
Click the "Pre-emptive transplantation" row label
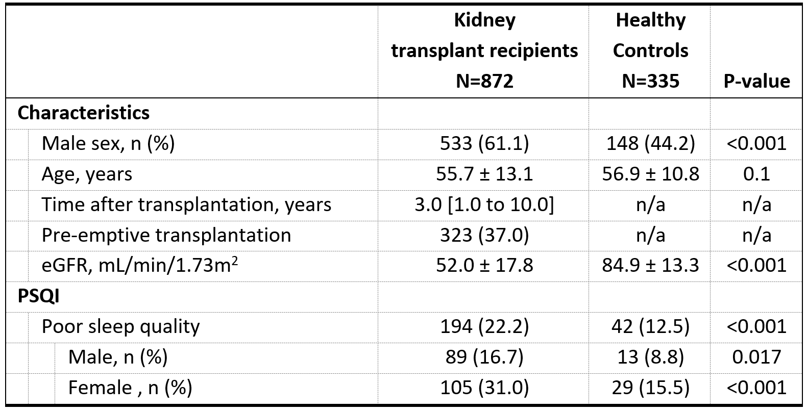click(x=166, y=235)
